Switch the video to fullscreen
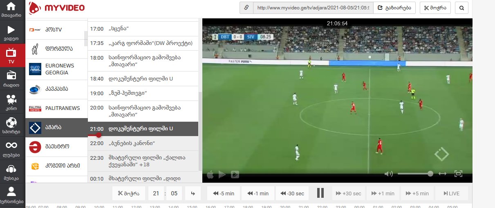This screenshot has height=208, width=495. (x=458, y=174)
